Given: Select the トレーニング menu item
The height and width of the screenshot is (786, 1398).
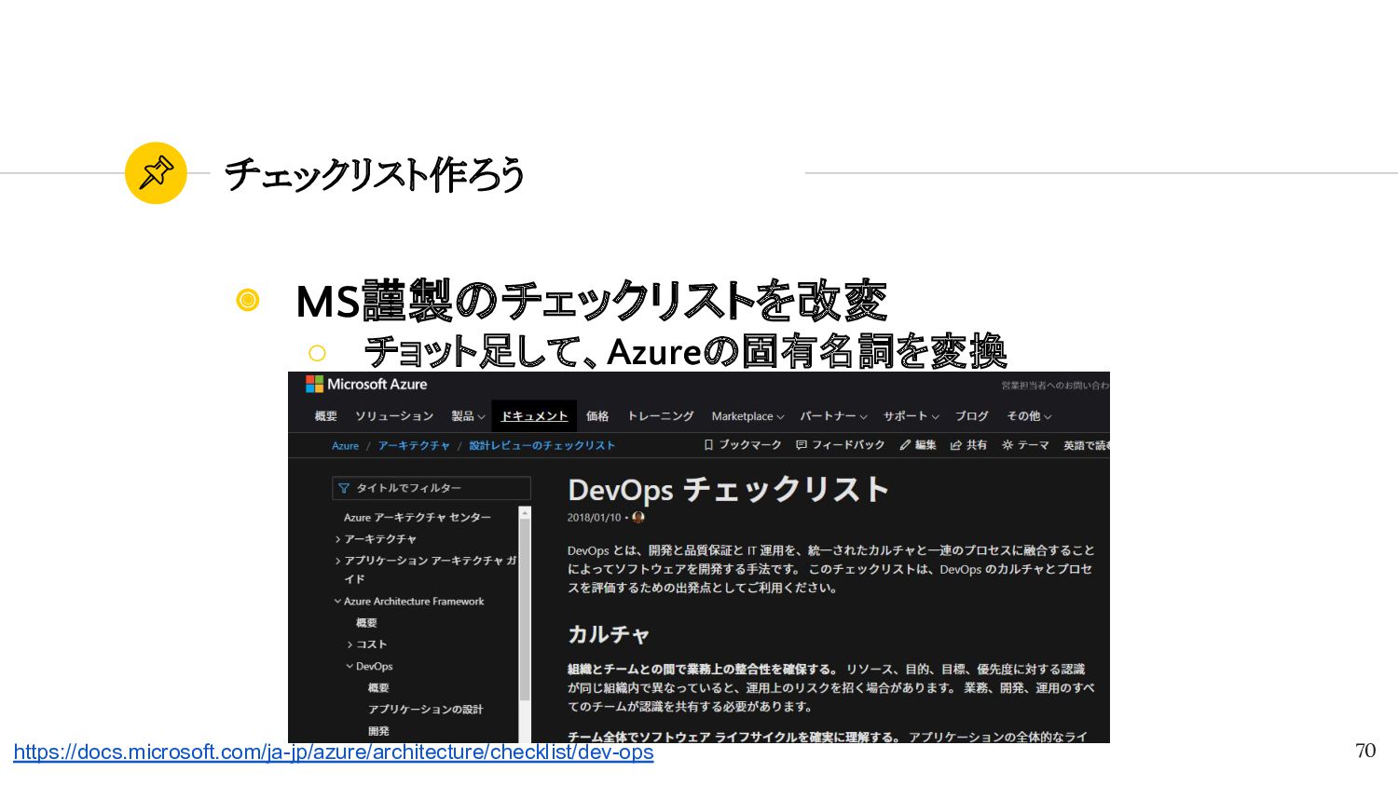Looking at the screenshot, I should 661,416.
